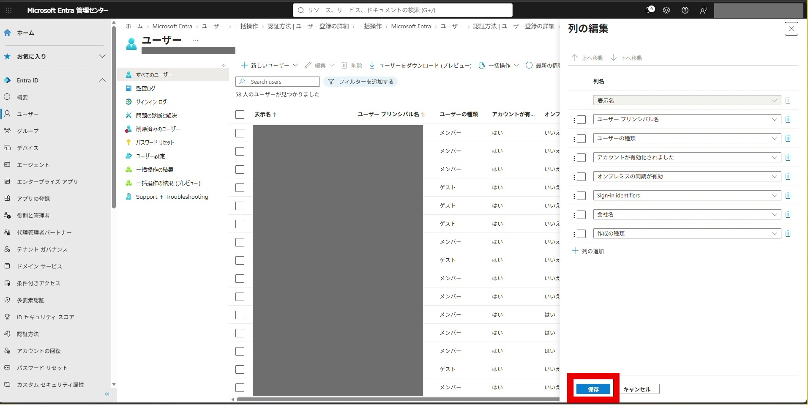Delete the ユーザー プリンシパル名 column via trash icon

pyautogui.click(x=788, y=119)
